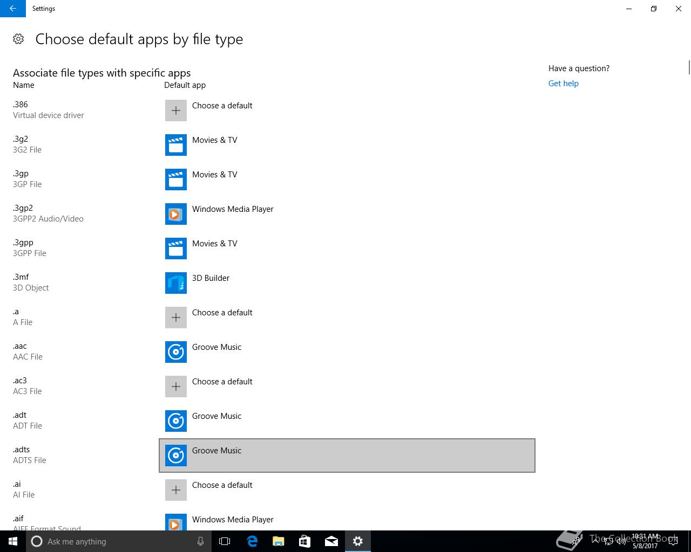Click plus icon for .ac3 file type
The height and width of the screenshot is (552, 691).
click(176, 387)
